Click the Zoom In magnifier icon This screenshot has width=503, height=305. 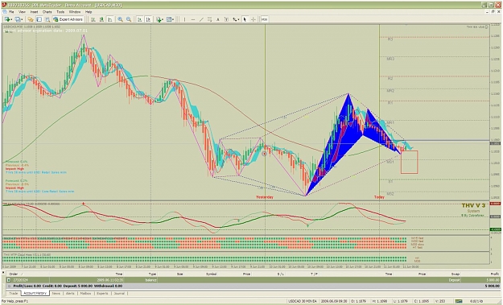[x=120, y=19]
